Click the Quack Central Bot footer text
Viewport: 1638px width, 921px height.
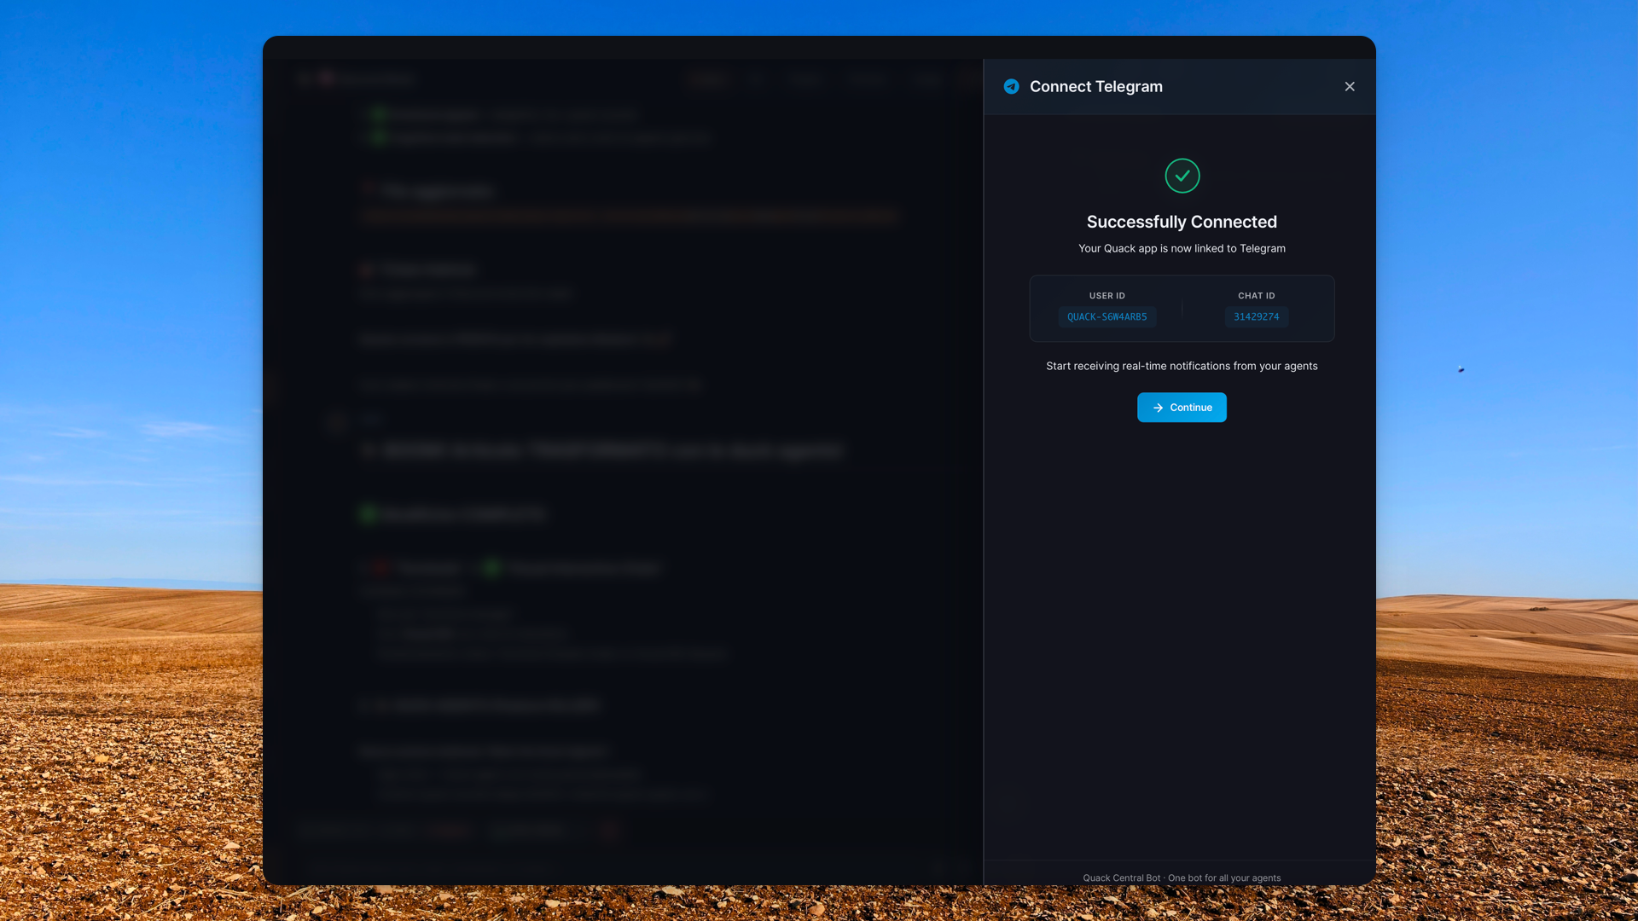pos(1182,878)
